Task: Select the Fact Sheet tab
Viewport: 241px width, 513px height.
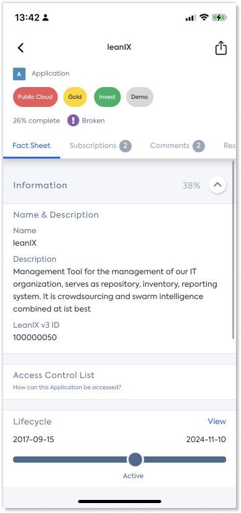Action: click(x=32, y=146)
